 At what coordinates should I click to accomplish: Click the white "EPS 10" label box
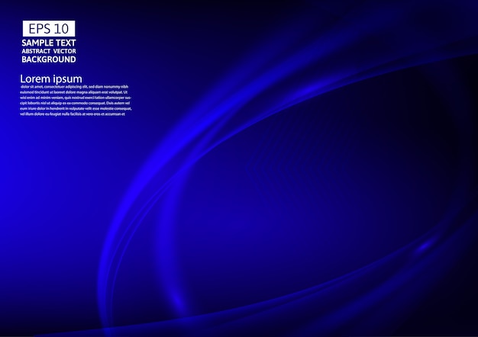point(49,29)
